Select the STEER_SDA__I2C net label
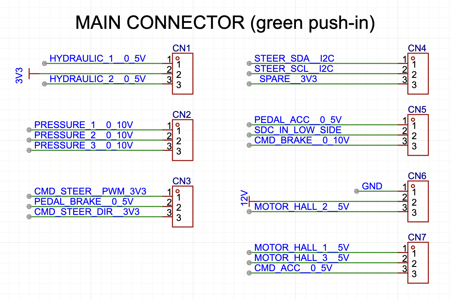This screenshot has width=451, height=300. click(294, 59)
